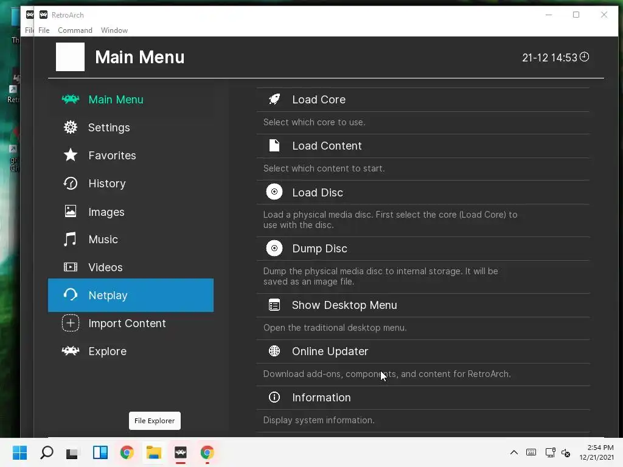Click RetroArch title bar icon
The image size is (623, 467).
pyautogui.click(x=43, y=15)
